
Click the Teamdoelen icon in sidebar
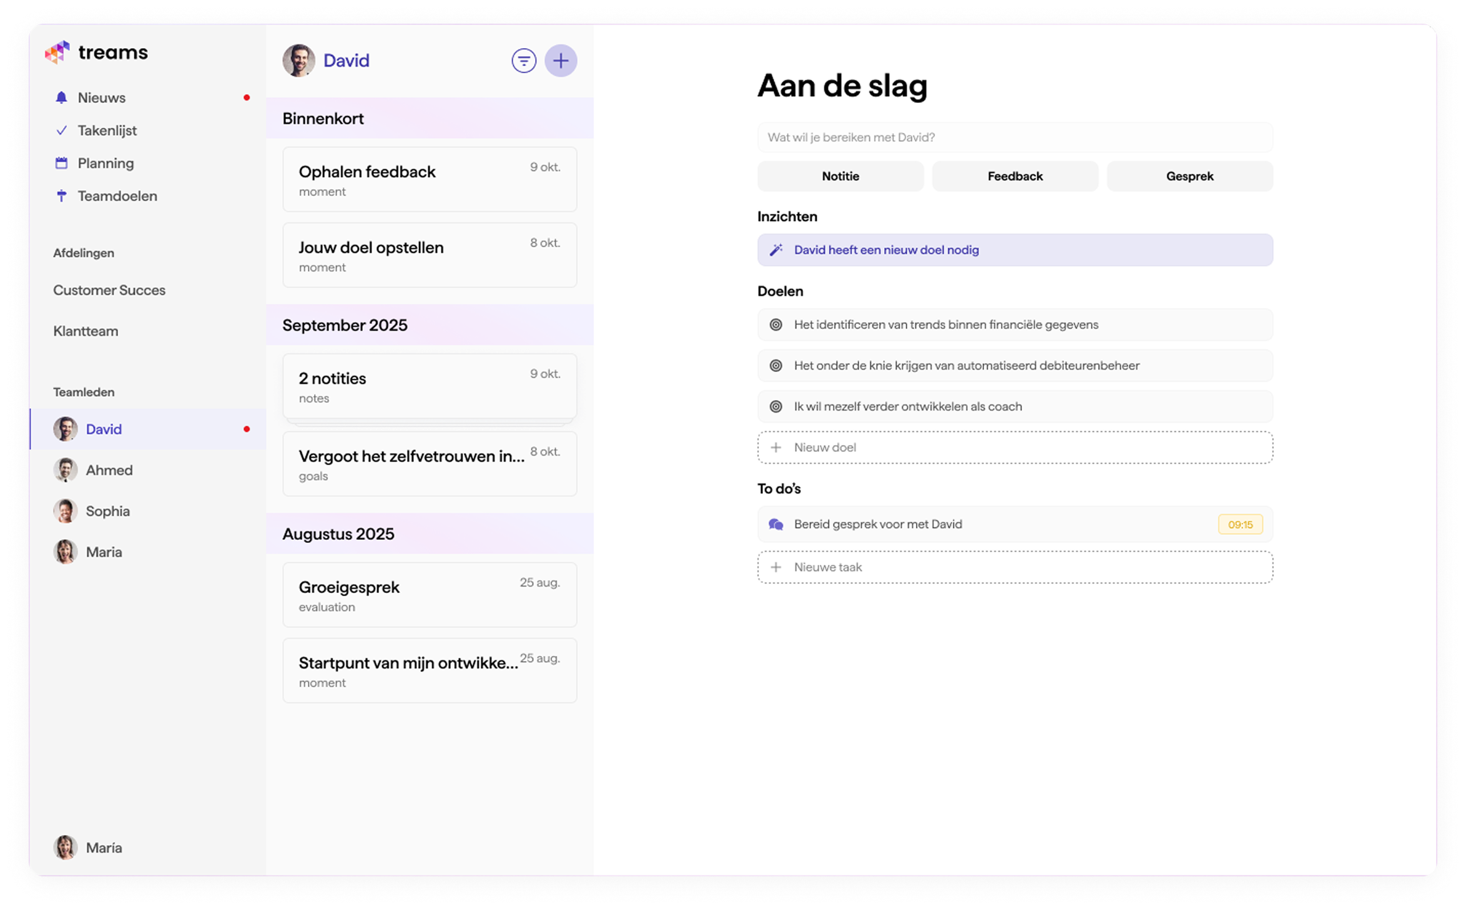click(x=62, y=195)
